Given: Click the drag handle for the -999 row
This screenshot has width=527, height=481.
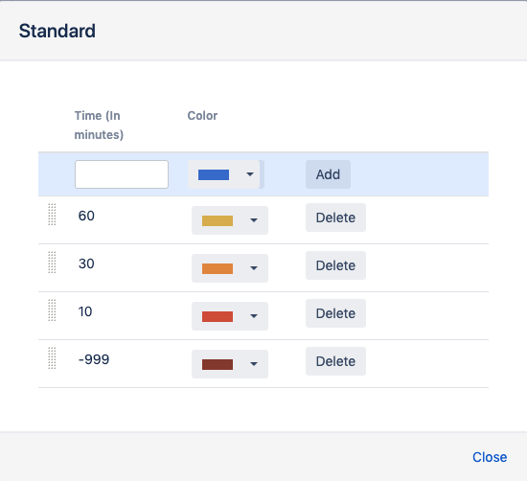Looking at the screenshot, I should [52, 358].
